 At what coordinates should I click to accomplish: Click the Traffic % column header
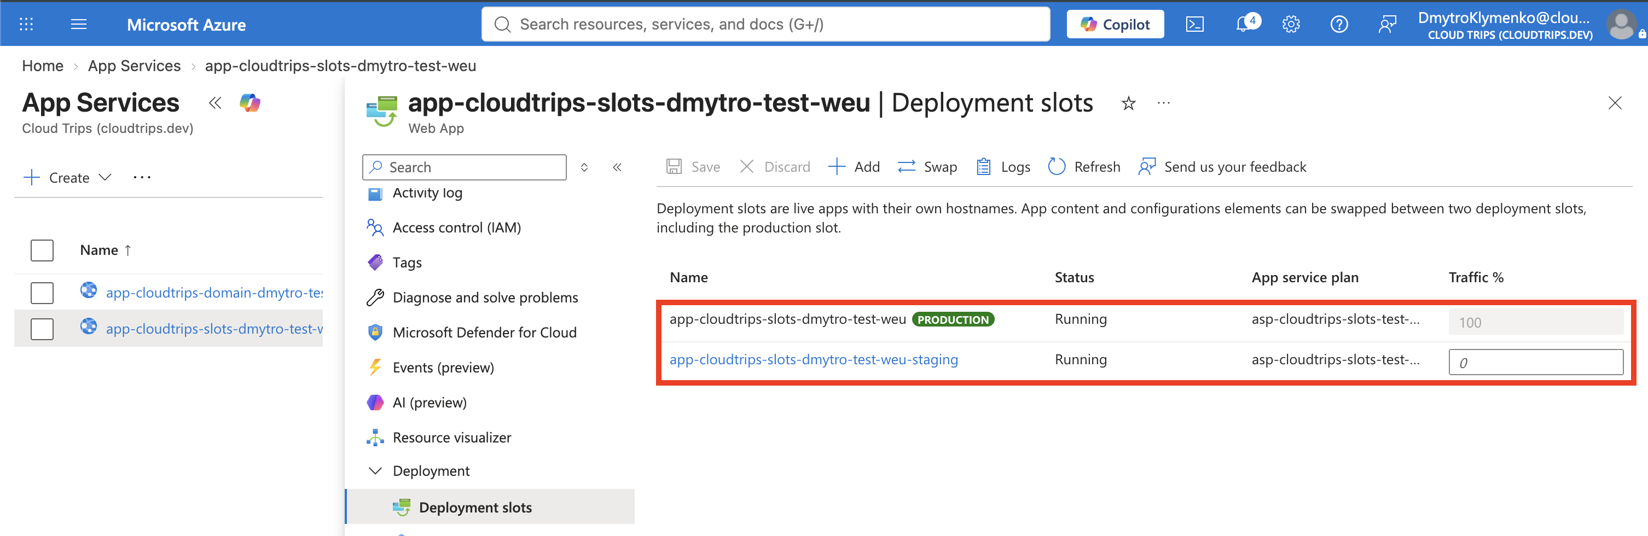1476,278
